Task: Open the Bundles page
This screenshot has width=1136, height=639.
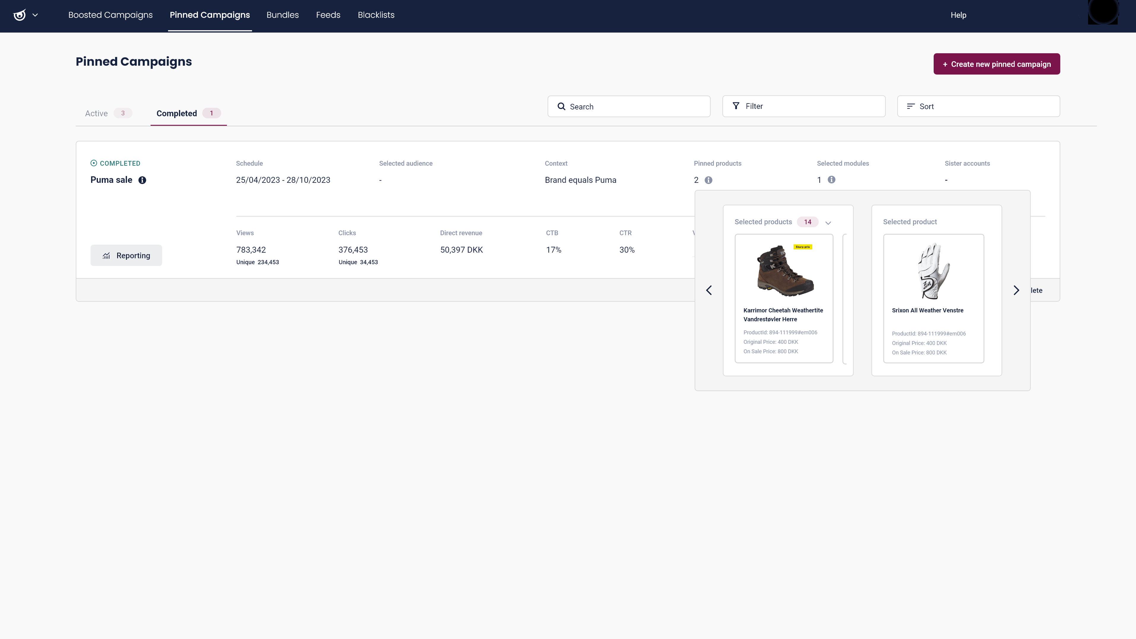Action: tap(283, 15)
